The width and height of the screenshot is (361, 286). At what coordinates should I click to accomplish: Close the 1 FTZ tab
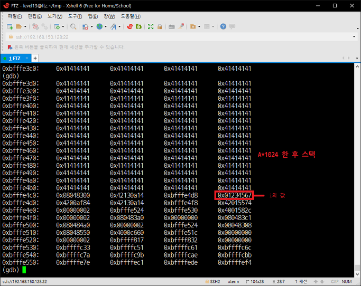coord(27,58)
